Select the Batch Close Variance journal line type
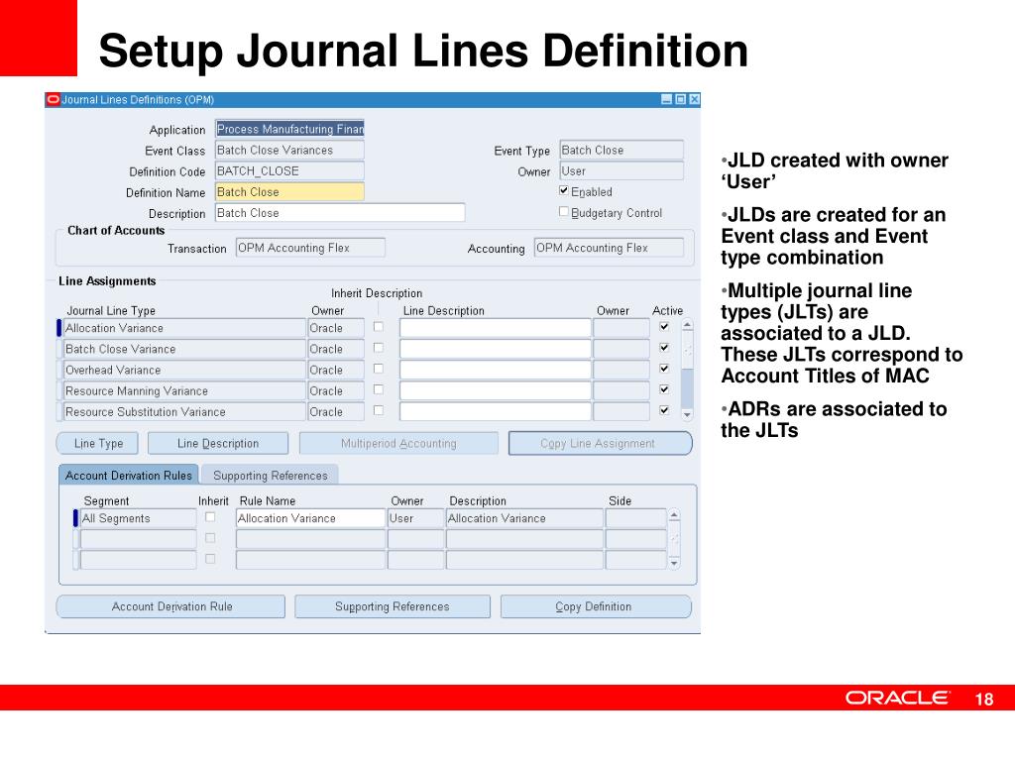Viewport: 1015px width, 761px height. point(184,349)
